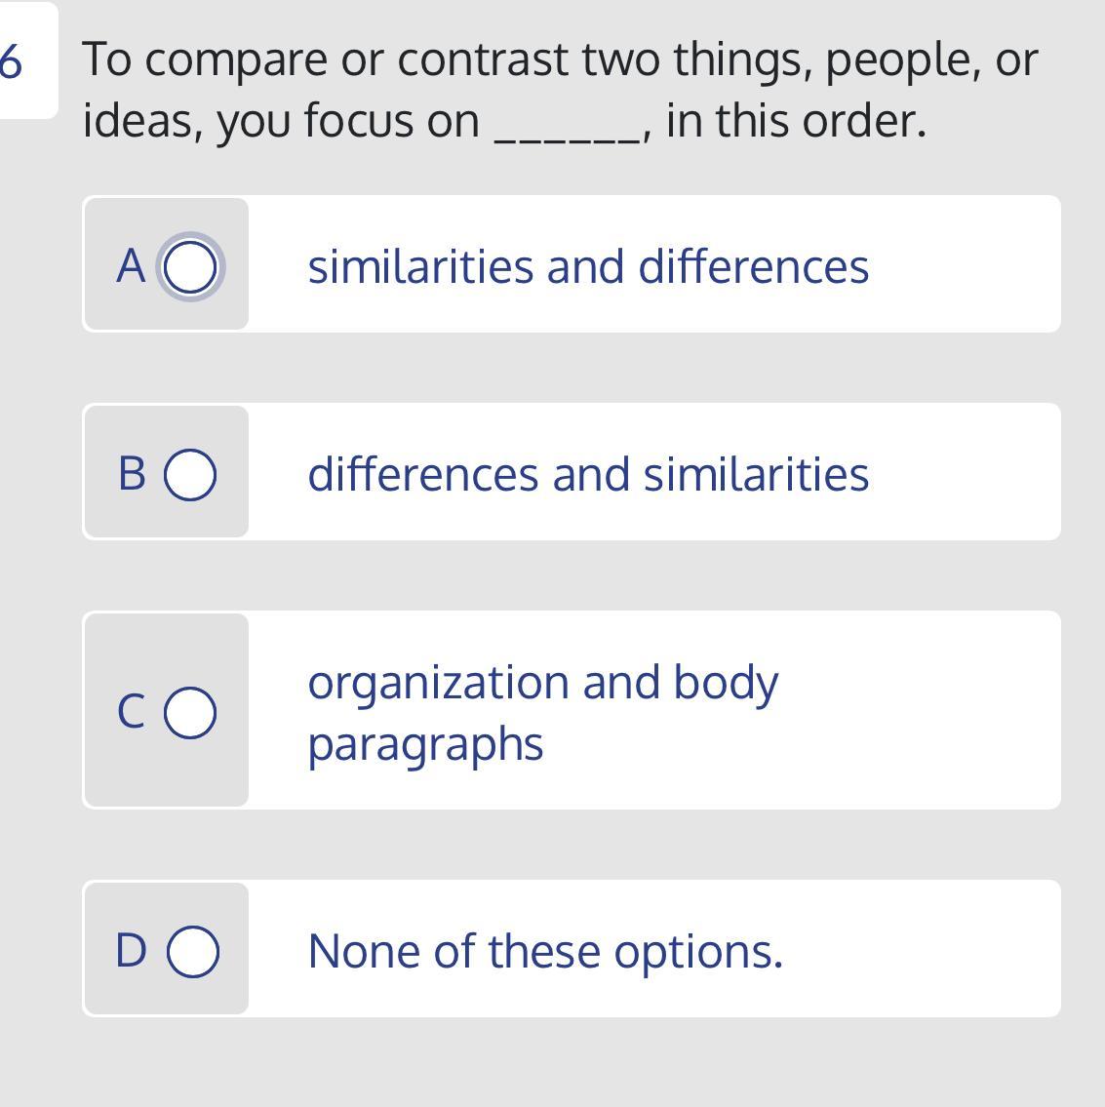Choose the "differences and similarities" answer text
The height and width of the screenshot is (1107, 1105).
point(587,474)
